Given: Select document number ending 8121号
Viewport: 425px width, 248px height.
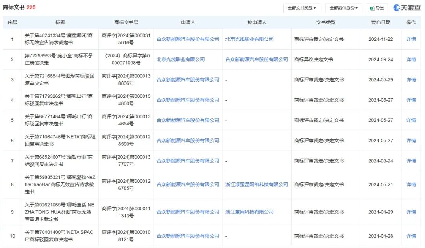Looking at the screenshot, I should 126,236.
